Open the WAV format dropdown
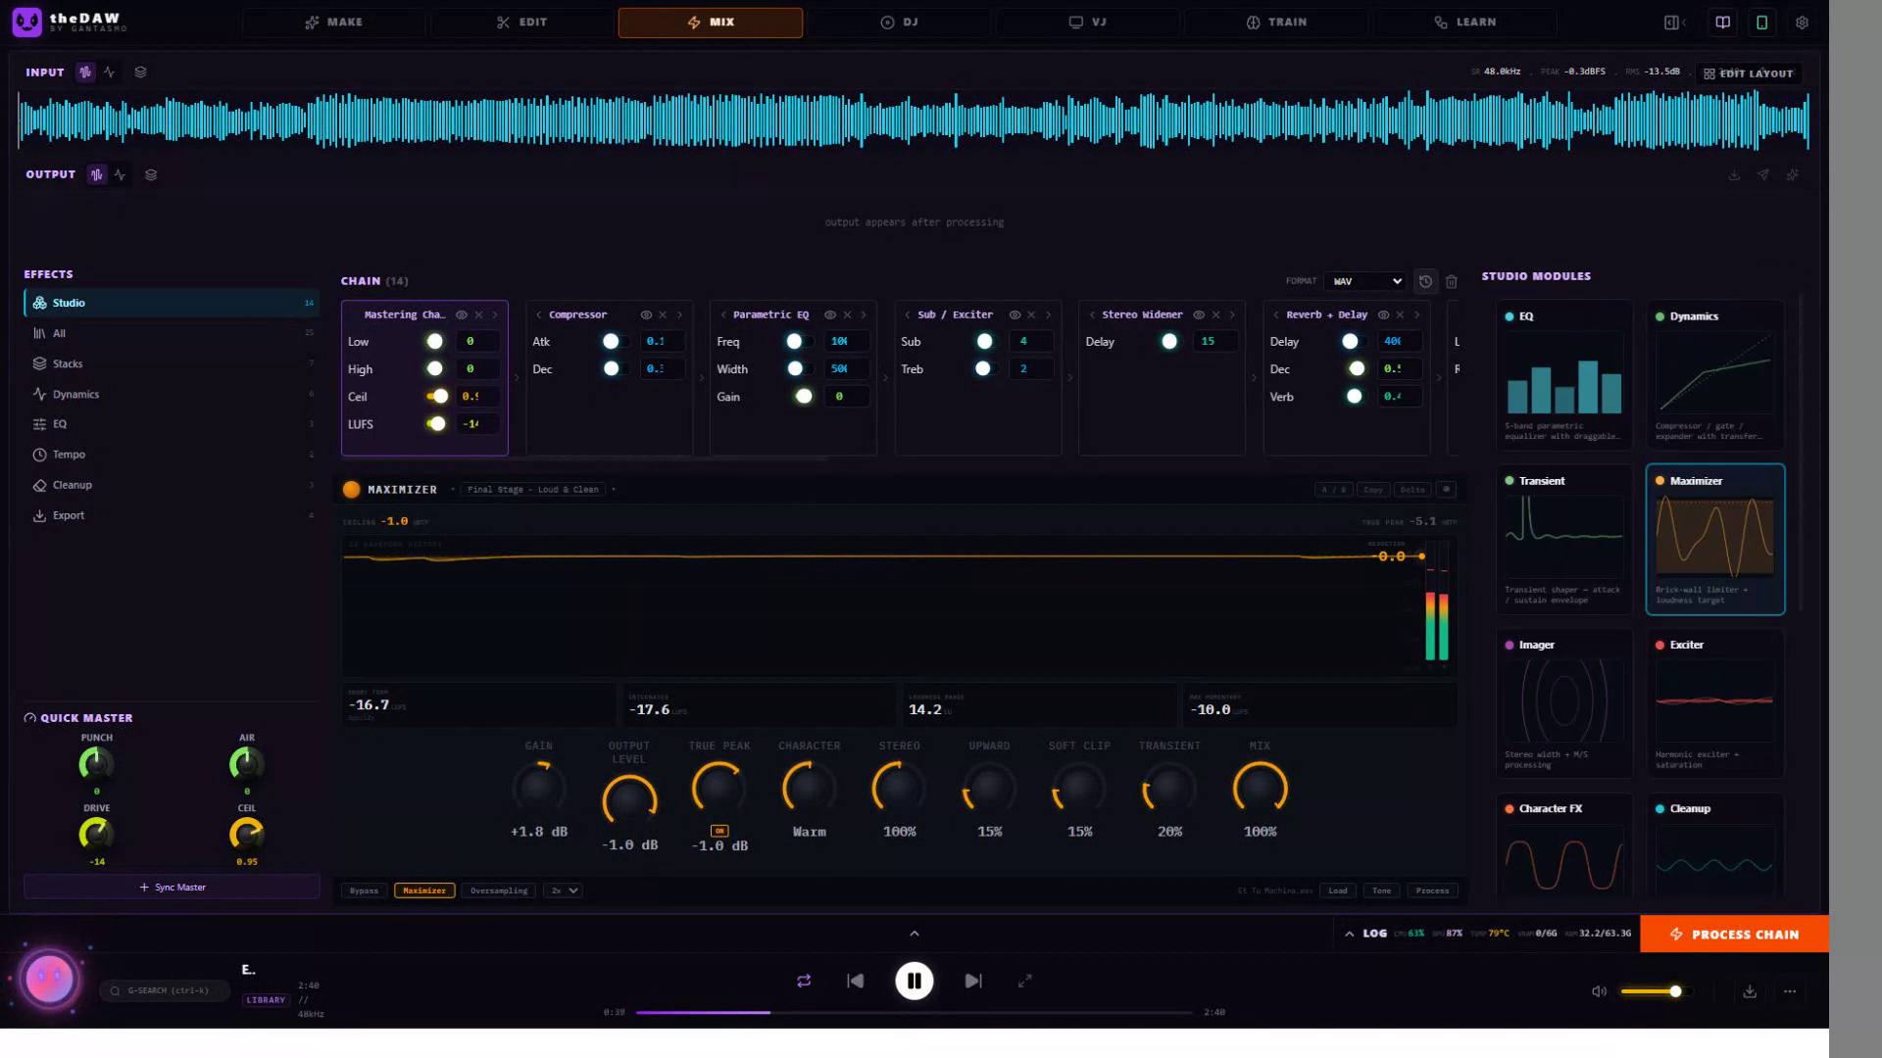 pos(1365,281)
